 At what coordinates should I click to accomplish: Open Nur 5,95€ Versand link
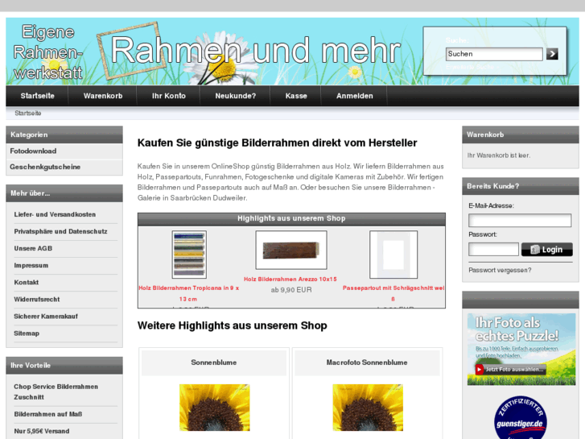click(x=42, y=431)
